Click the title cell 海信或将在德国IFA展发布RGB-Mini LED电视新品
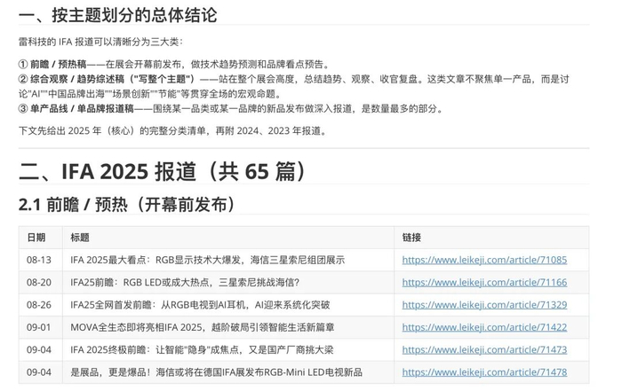 (216, 372)
